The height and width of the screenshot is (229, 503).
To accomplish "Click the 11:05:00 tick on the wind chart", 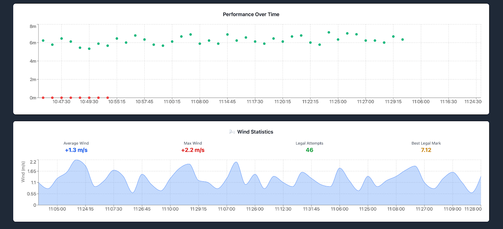I will (x=57, y=209).
